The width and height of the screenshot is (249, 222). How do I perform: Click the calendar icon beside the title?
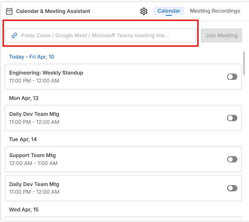pos(9,11)
